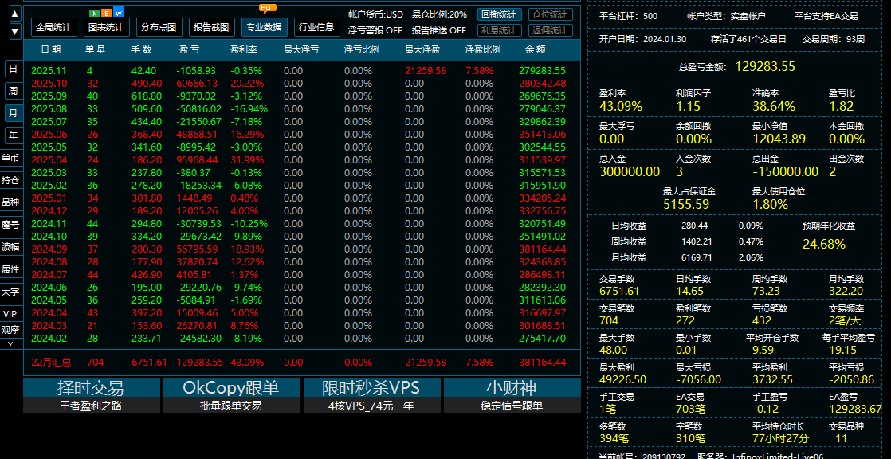Select the 2024.02 row date

[x=49, y=338]
